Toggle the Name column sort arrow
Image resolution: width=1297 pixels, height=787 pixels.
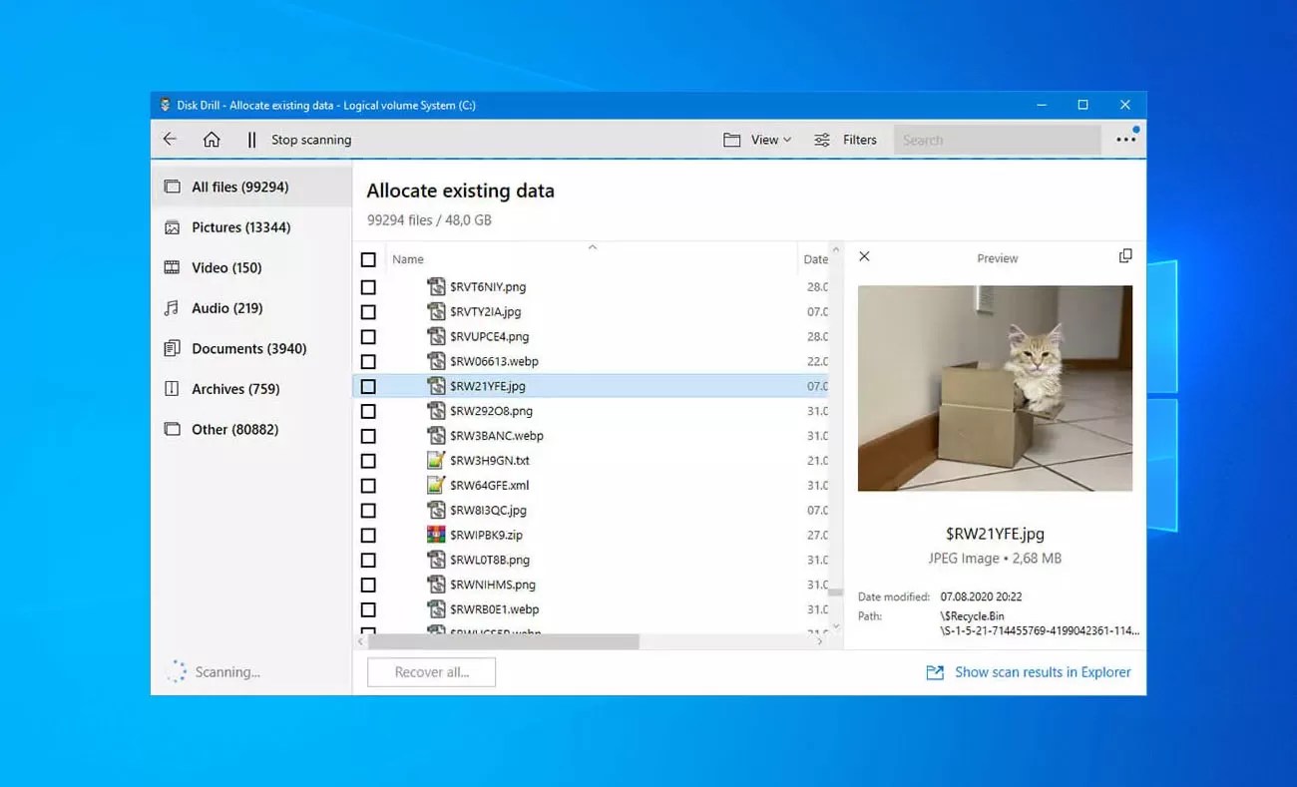tap(593, 247)
